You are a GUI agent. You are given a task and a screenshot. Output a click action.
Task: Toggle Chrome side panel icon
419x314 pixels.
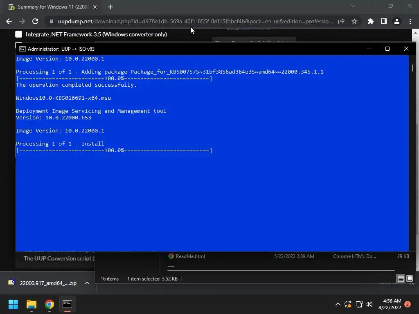[x=383, y=21]
